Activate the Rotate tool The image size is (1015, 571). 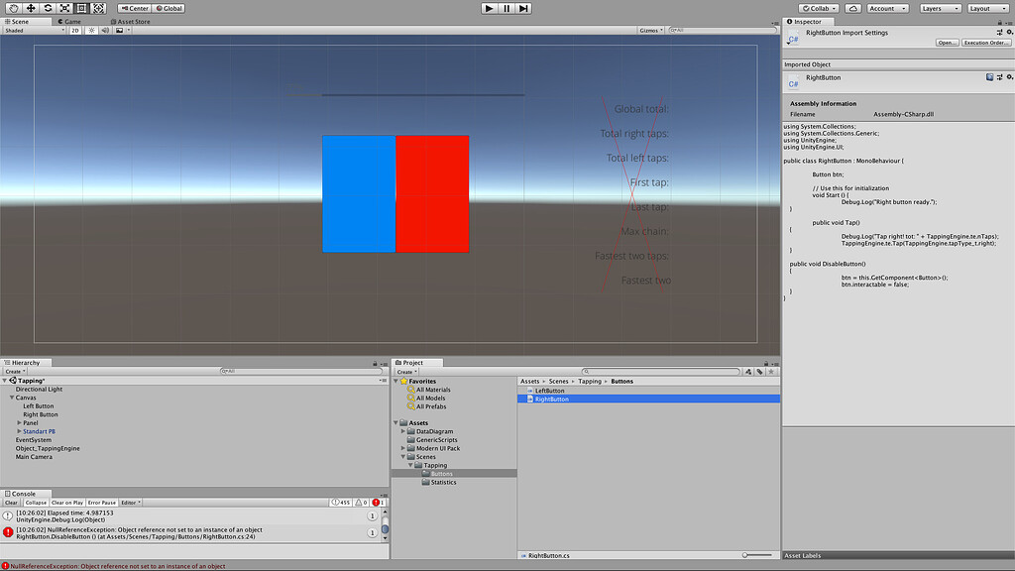point(48,8)
